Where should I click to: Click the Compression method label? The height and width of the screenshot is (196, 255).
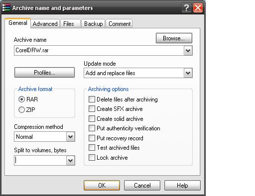[38, 127]
